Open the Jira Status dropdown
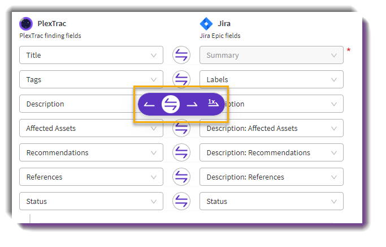This screenshot has height=247, width=386. coord(271,201)
